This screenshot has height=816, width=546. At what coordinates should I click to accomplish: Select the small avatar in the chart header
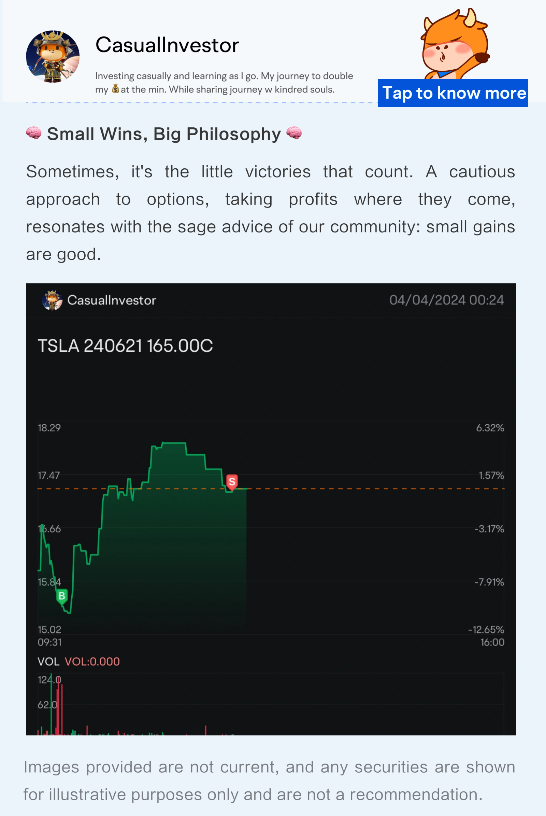52,300
